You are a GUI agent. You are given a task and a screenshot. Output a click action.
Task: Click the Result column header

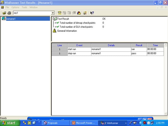pos(139,45)
